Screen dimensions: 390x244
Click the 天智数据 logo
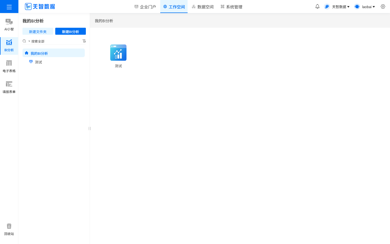(x=40, y=7)
